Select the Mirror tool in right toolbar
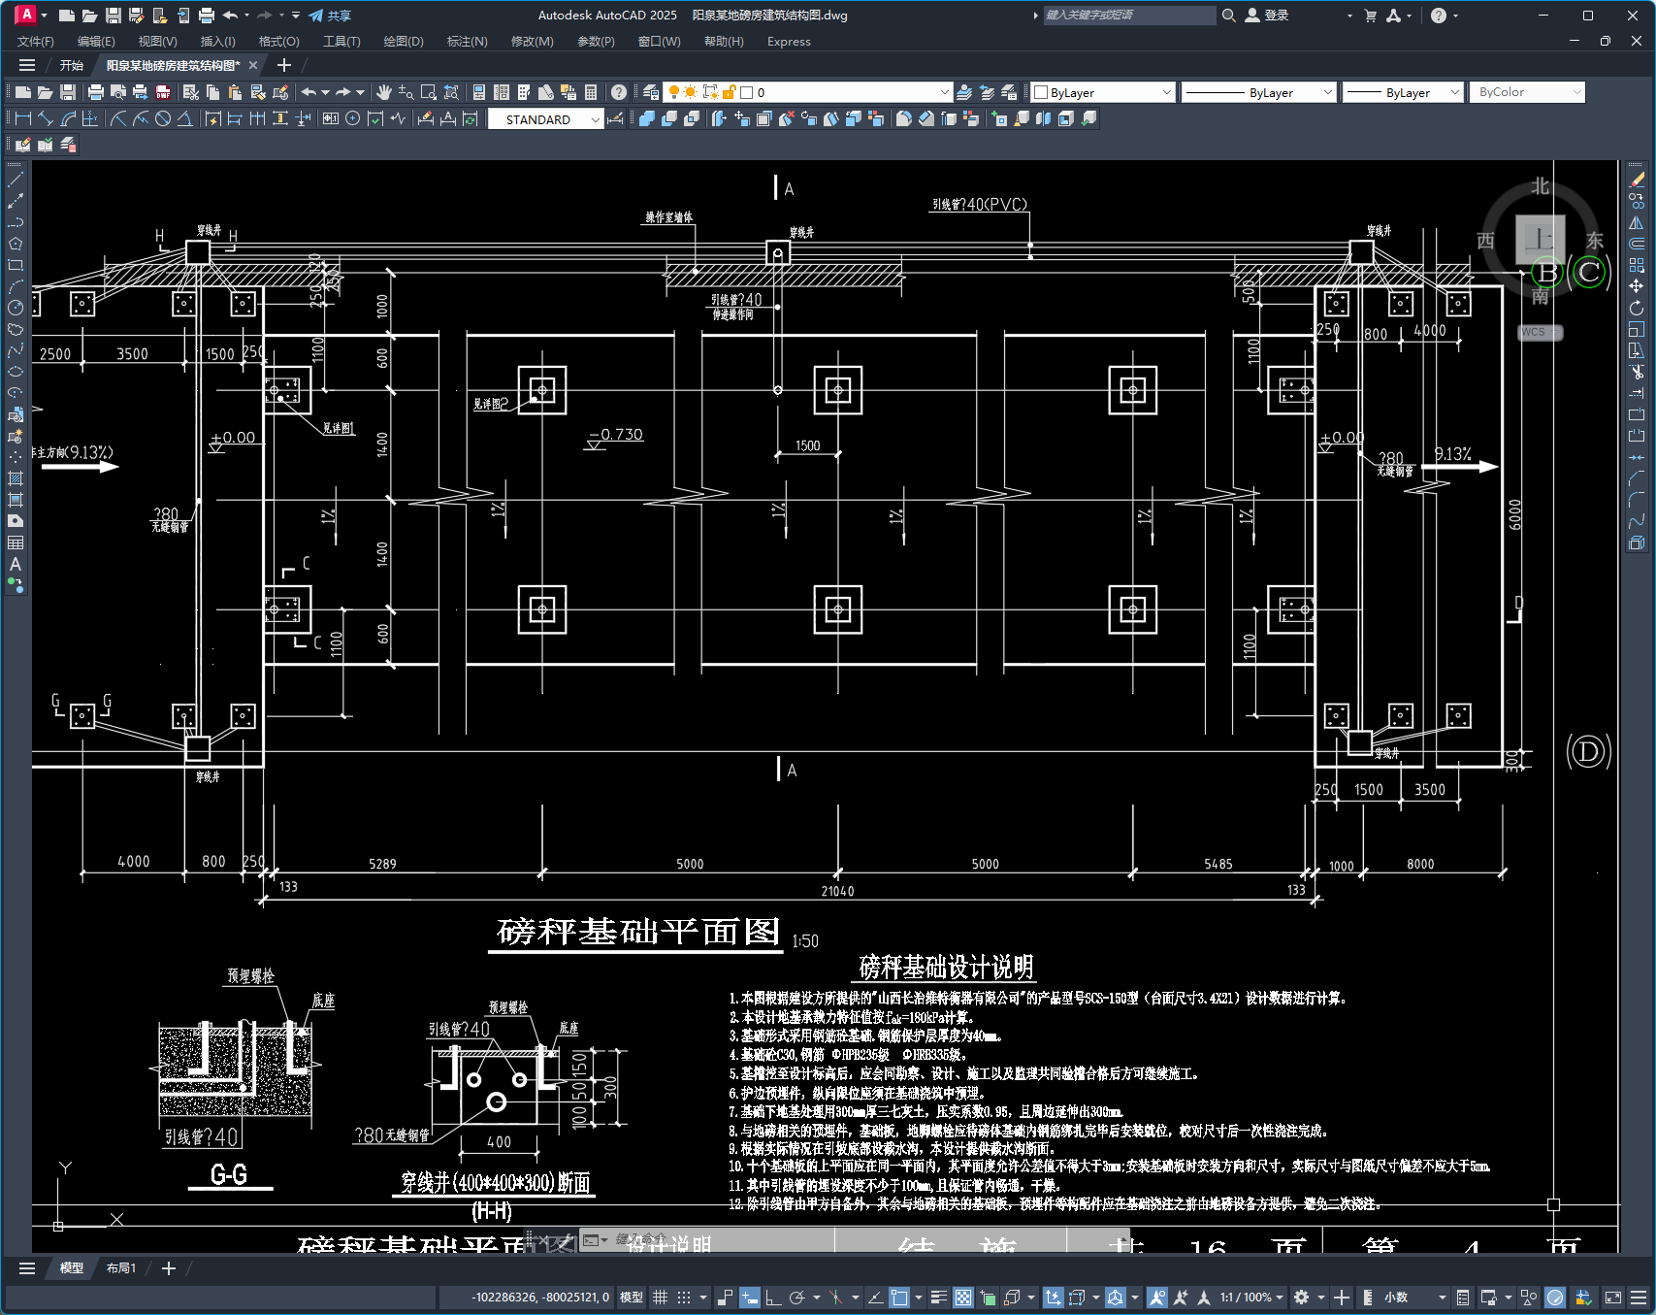 [x=1637, y=222]
